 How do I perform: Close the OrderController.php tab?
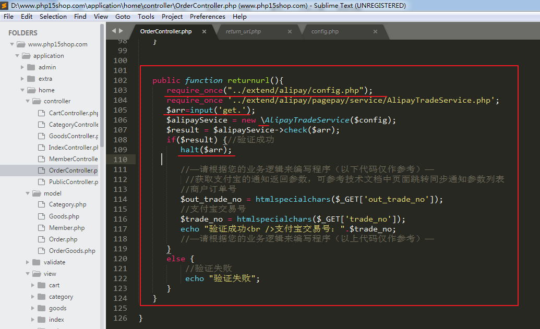click(205, 32)
